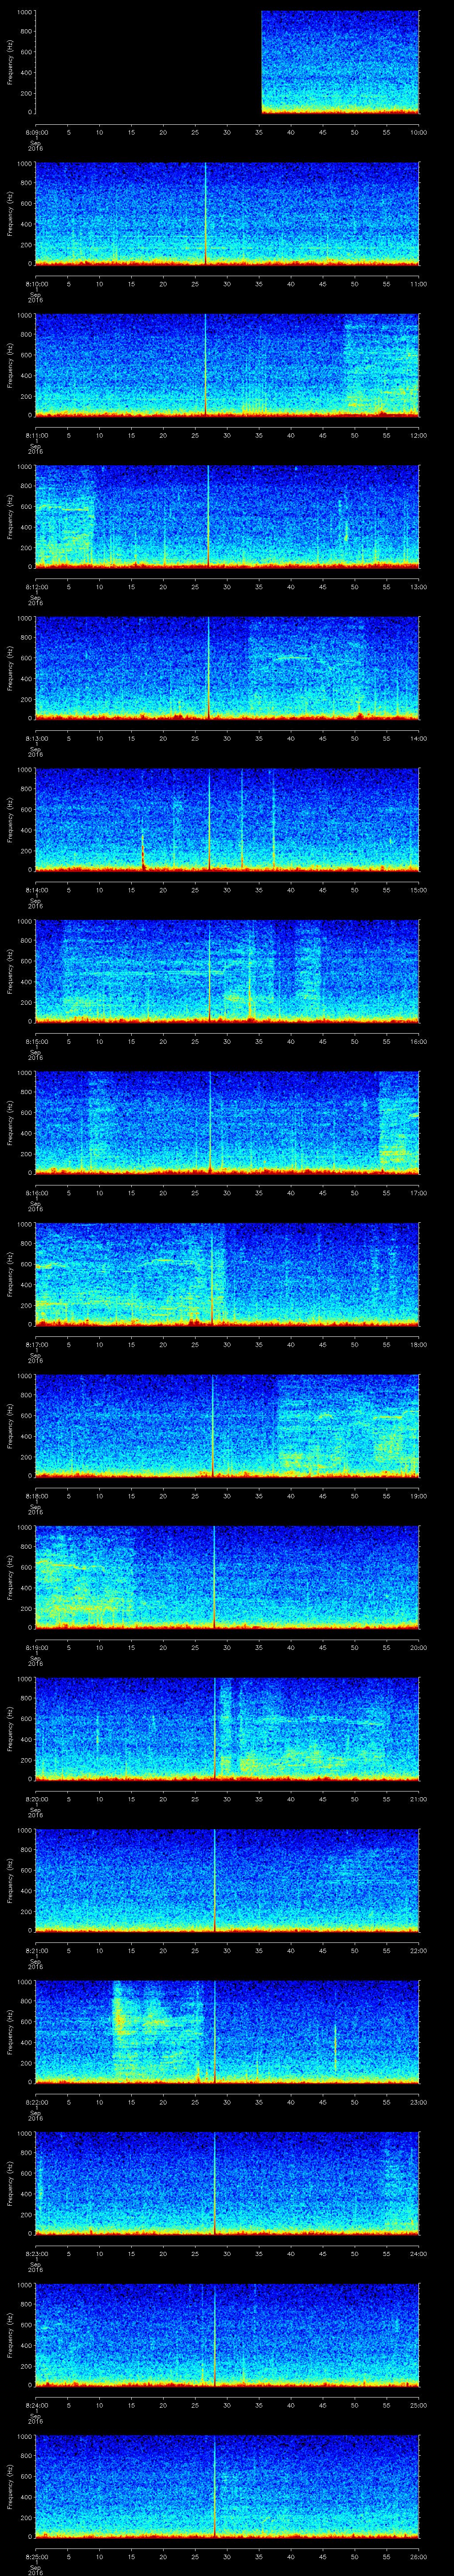
Task: Click the 8:24:00 start time label
Action: [36, 2405]
